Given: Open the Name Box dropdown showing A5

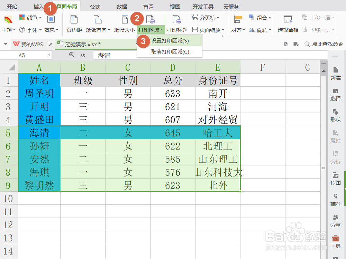Looking at the screenshot, I should click(48, 55).
